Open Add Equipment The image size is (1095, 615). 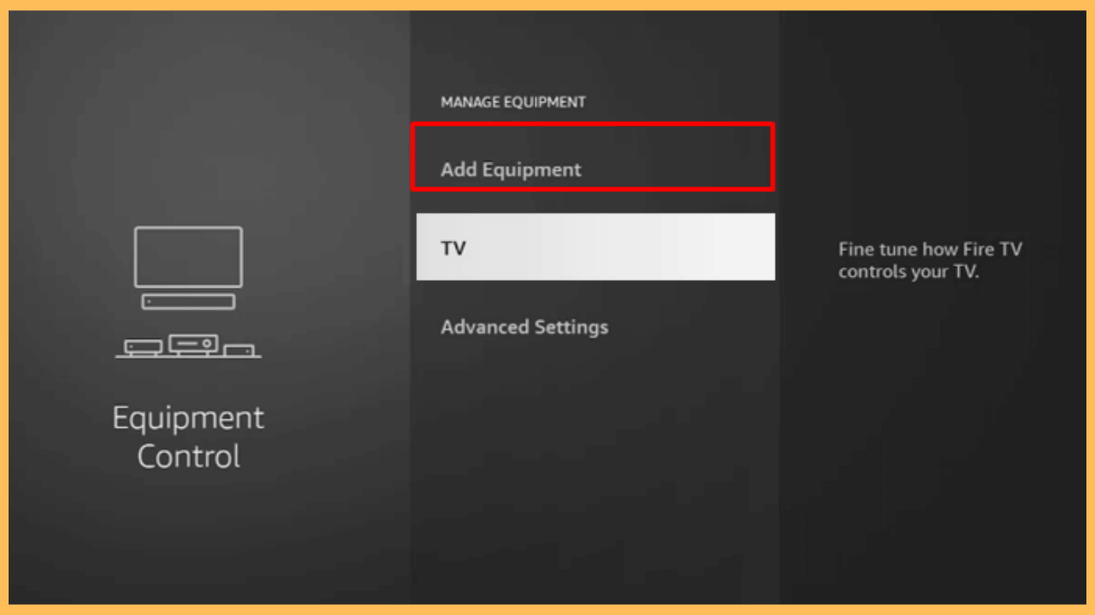[x=511, y=169]
